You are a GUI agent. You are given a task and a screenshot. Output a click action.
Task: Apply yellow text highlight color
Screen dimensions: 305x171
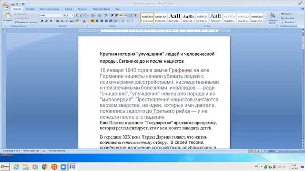click(78, 21)
